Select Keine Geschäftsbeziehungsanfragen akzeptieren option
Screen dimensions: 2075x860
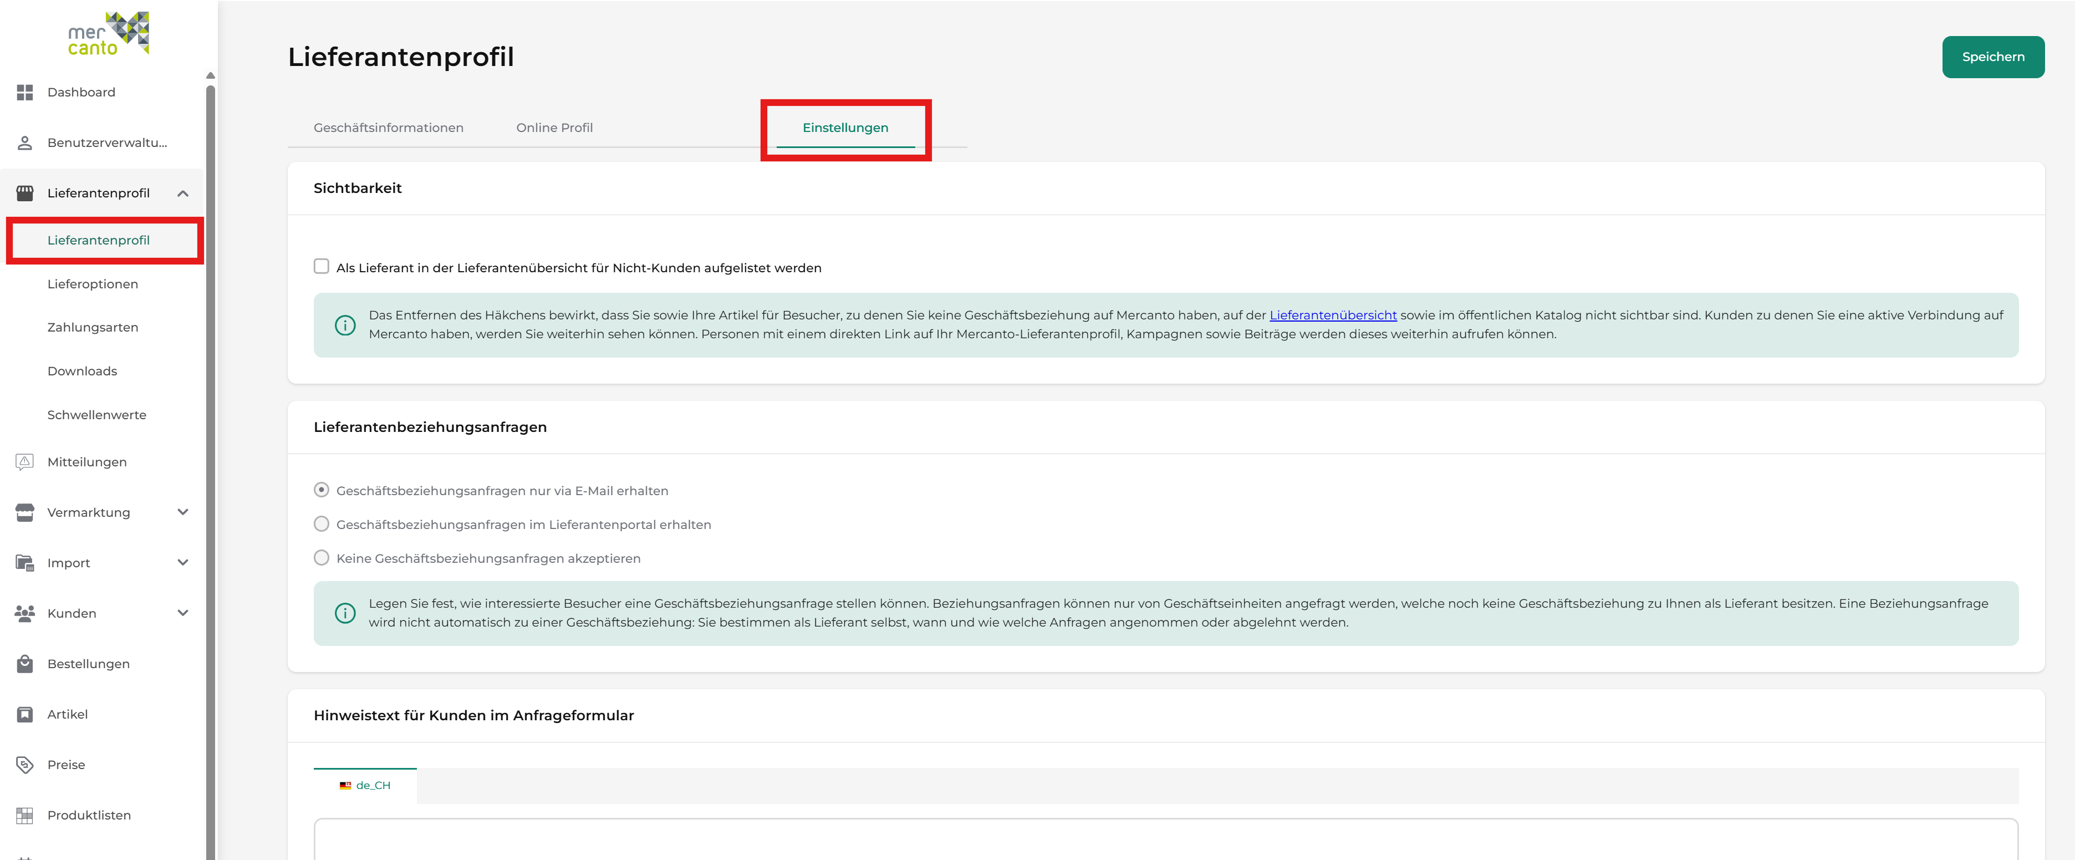click(322, 558)
